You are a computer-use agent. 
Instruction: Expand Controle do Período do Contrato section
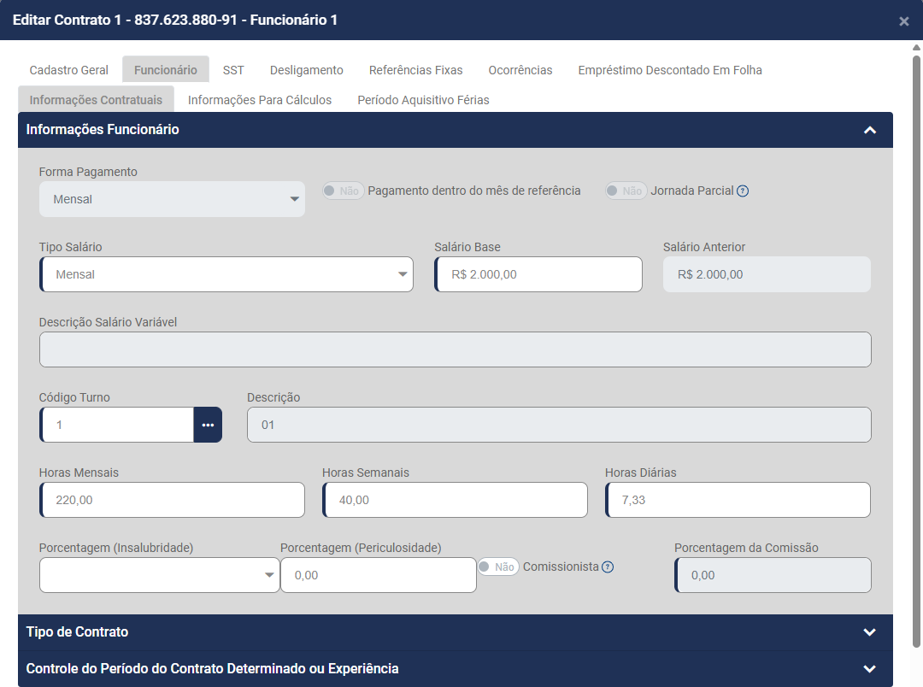[x=870, y=669]
